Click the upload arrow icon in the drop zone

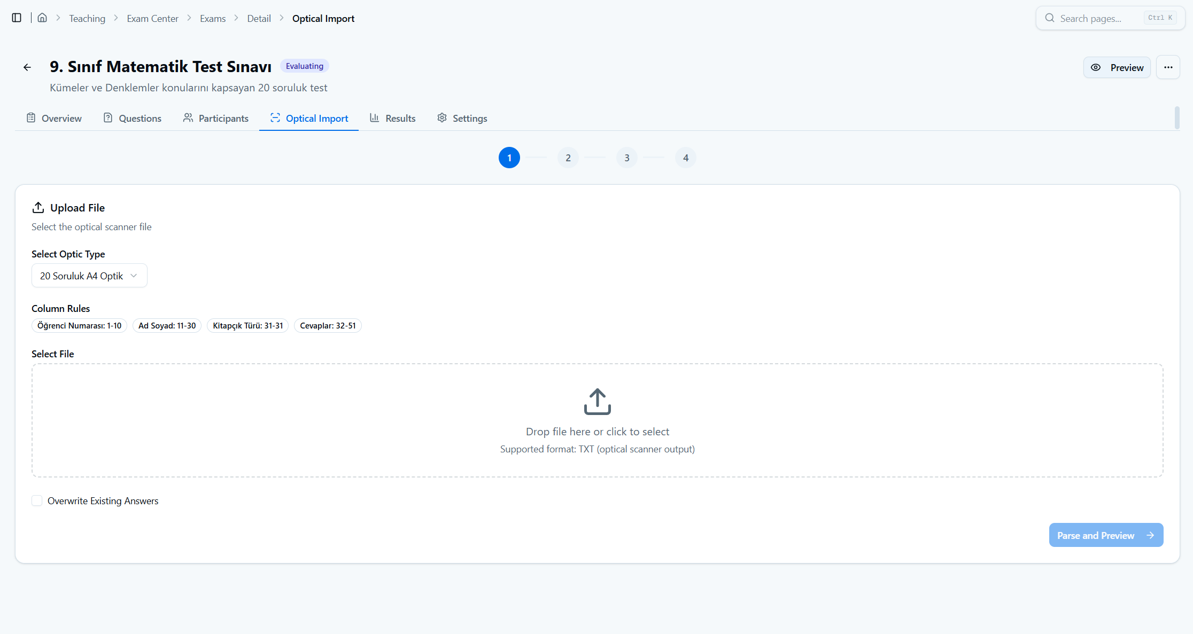point(597,402)
